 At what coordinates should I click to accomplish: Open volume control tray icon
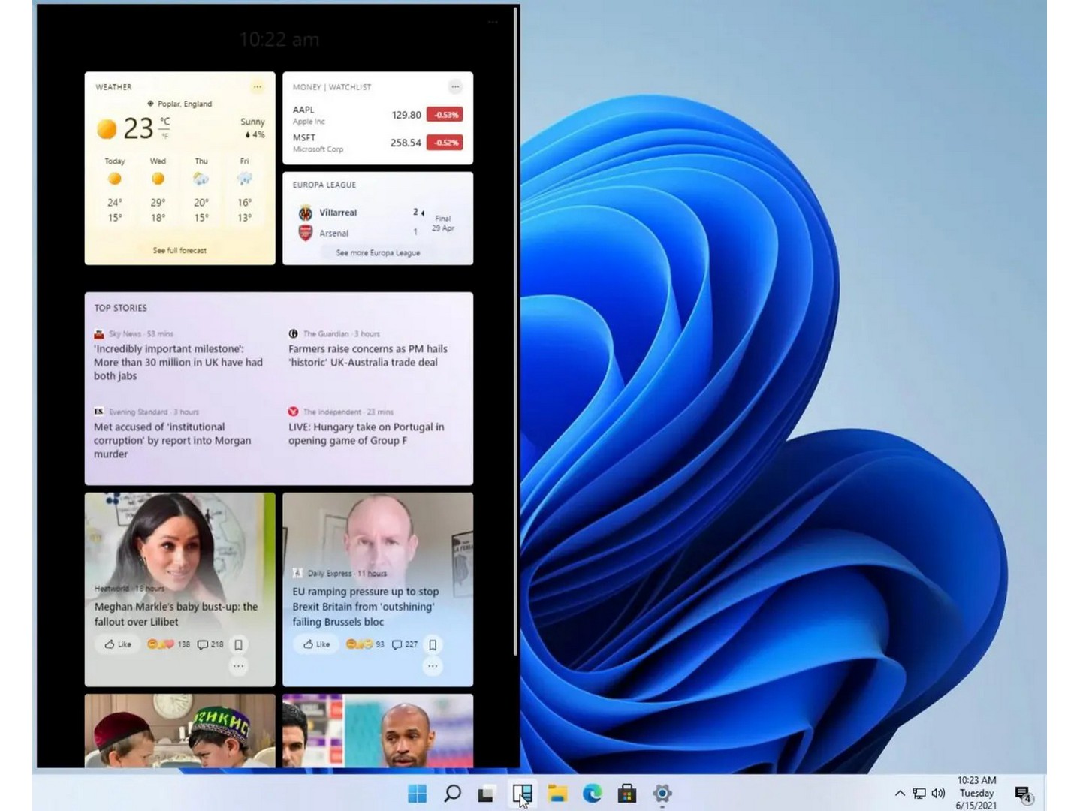pos(938,793)
